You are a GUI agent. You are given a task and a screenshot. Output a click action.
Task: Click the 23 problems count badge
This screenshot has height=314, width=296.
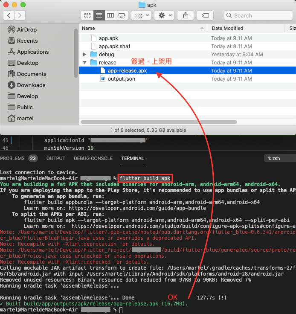(33, 158)
